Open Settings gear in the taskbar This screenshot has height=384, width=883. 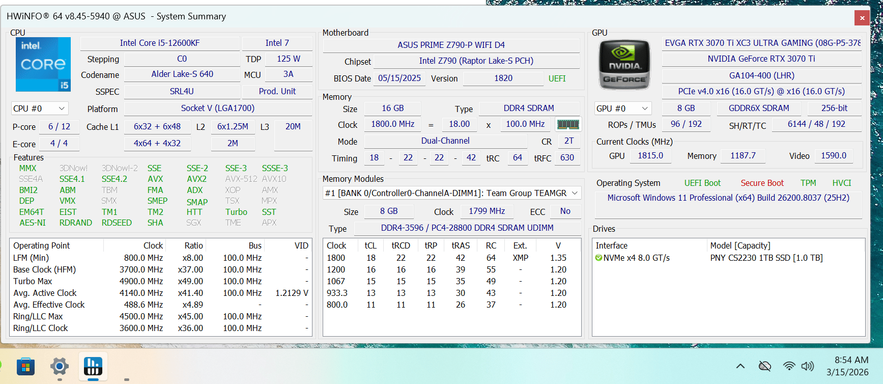(60, 366)
